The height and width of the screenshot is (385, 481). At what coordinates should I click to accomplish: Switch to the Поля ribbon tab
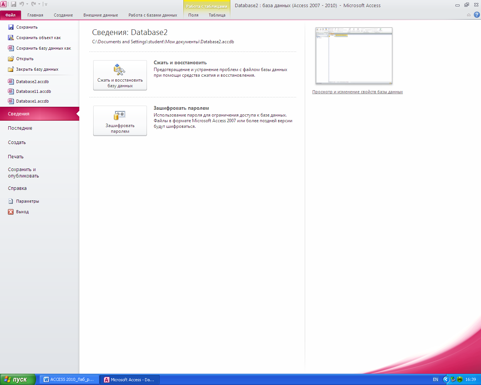point(193,15)
